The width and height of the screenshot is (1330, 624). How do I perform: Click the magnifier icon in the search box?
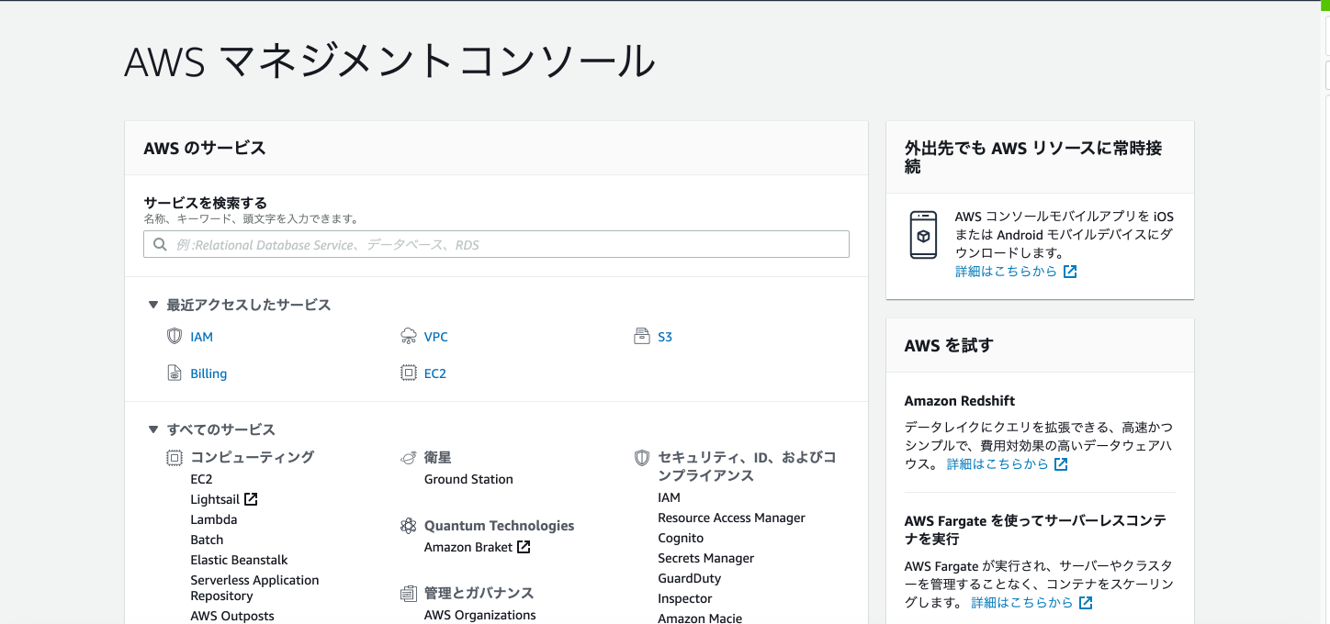tap(160, 245)
